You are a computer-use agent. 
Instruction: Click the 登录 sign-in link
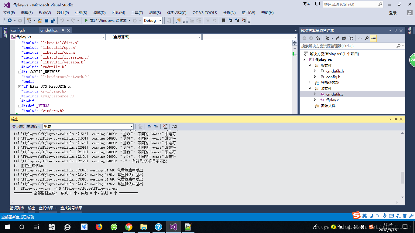tap(393, 13)
